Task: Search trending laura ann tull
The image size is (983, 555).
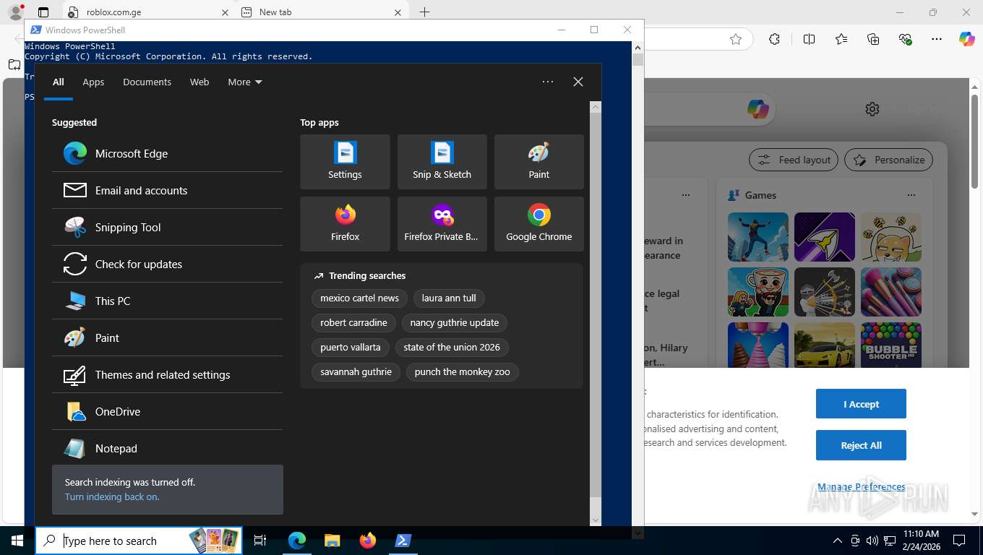Action: pyautogui.click(x=449, y=298)
